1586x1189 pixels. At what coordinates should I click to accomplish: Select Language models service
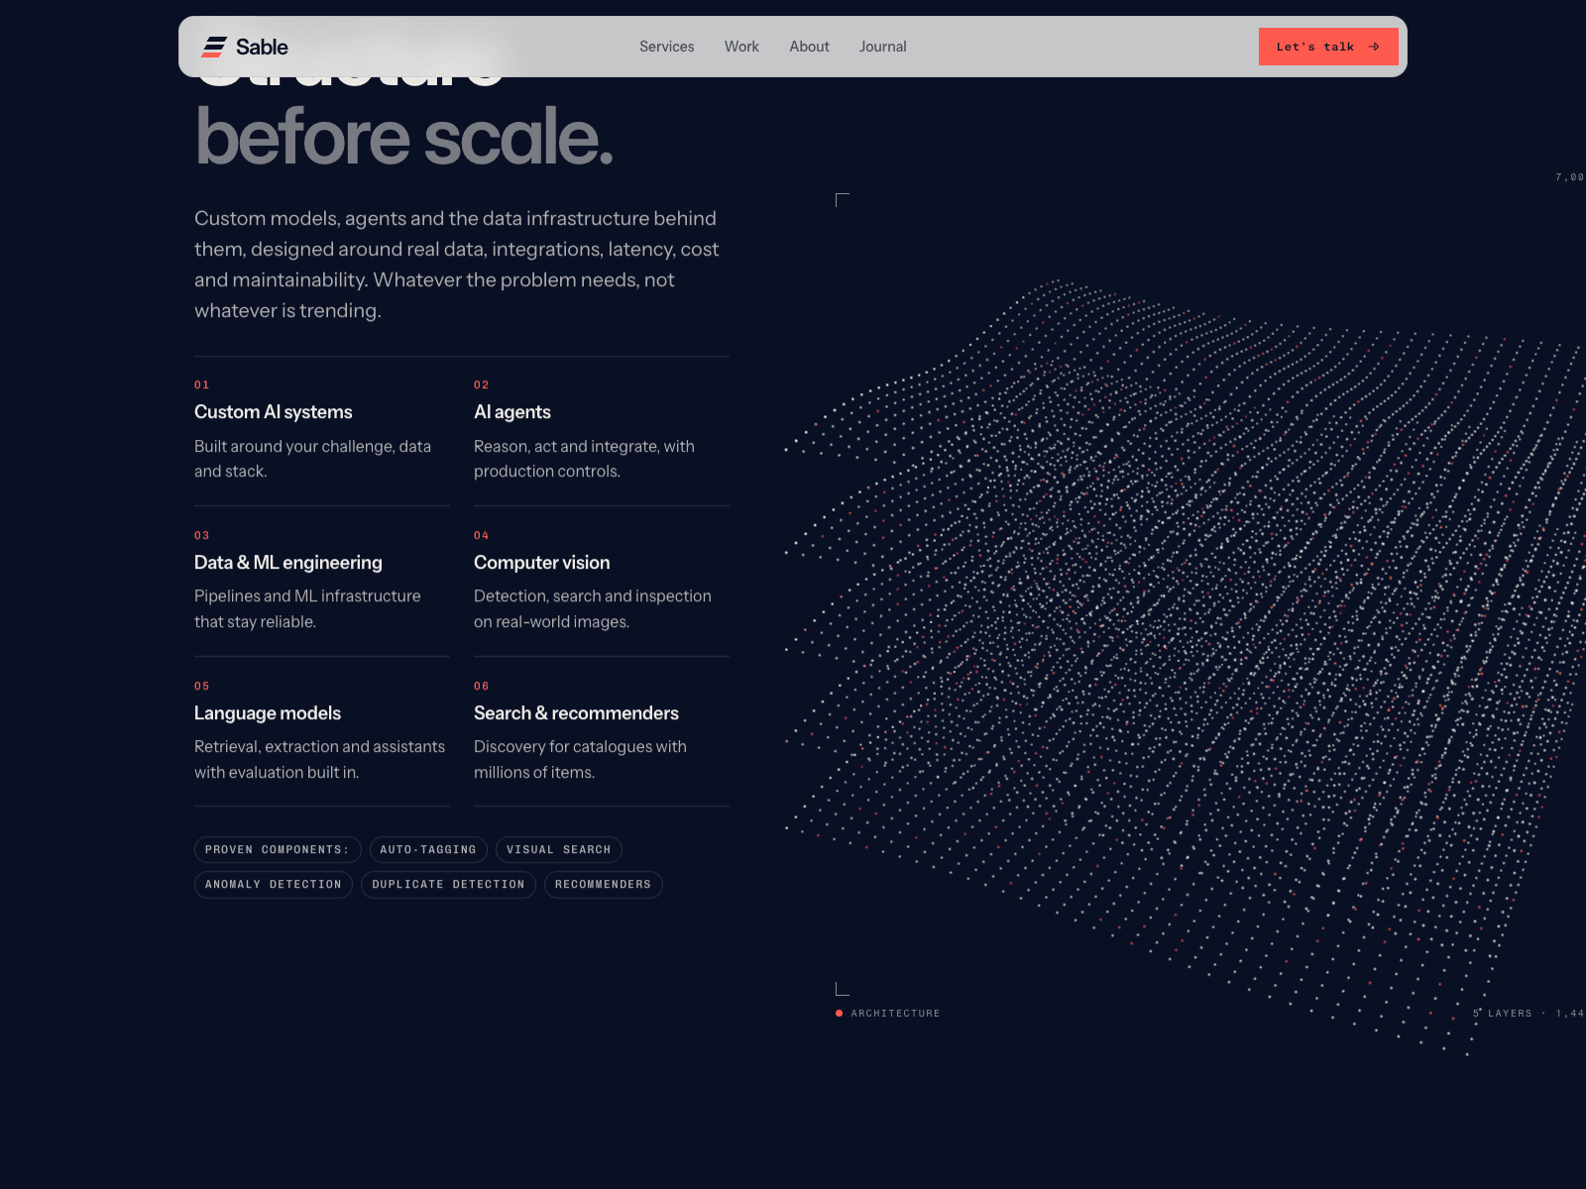coord(268,713)
